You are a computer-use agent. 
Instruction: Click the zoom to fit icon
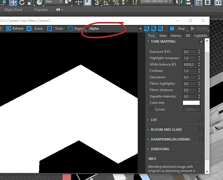[x=161, y=29]
